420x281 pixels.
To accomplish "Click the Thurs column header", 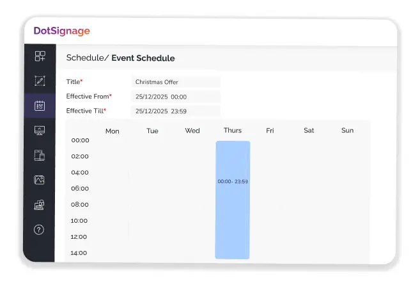I will (233, 131).
